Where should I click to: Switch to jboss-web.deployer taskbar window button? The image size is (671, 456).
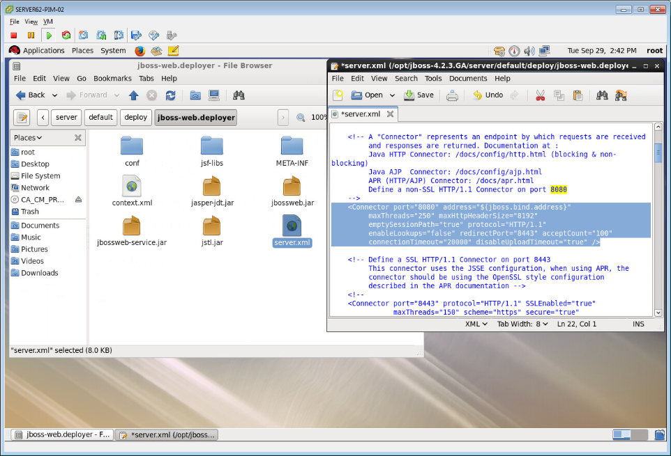[62, 434]
